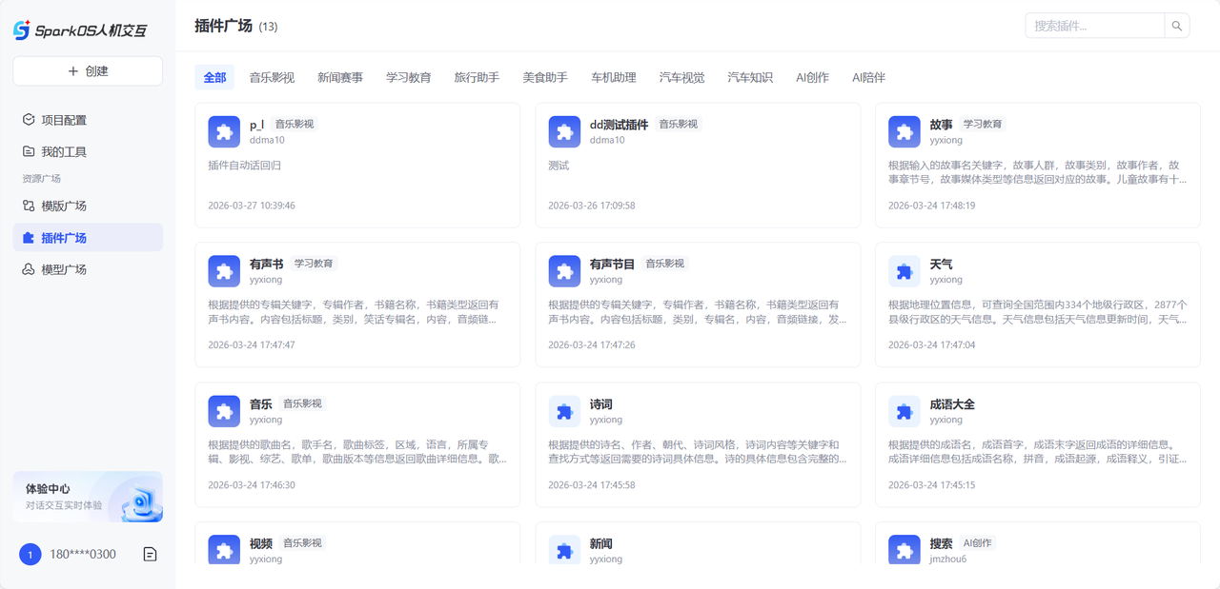Switch to the AI创作 category tab
Image resolution: width=1220 pixels, height=589 pixels.
(812, 77)
